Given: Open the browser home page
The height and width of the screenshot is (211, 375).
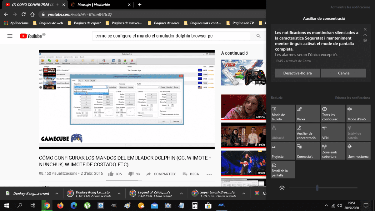Looking at the screenshot, I should click(32, 14).
